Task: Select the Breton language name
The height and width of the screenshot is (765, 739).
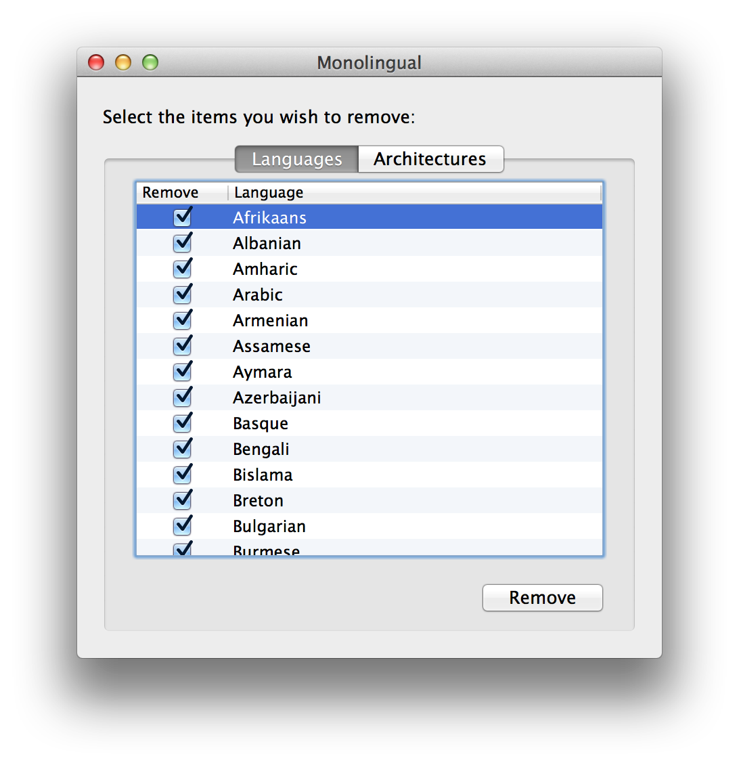Action: (259, 500)
